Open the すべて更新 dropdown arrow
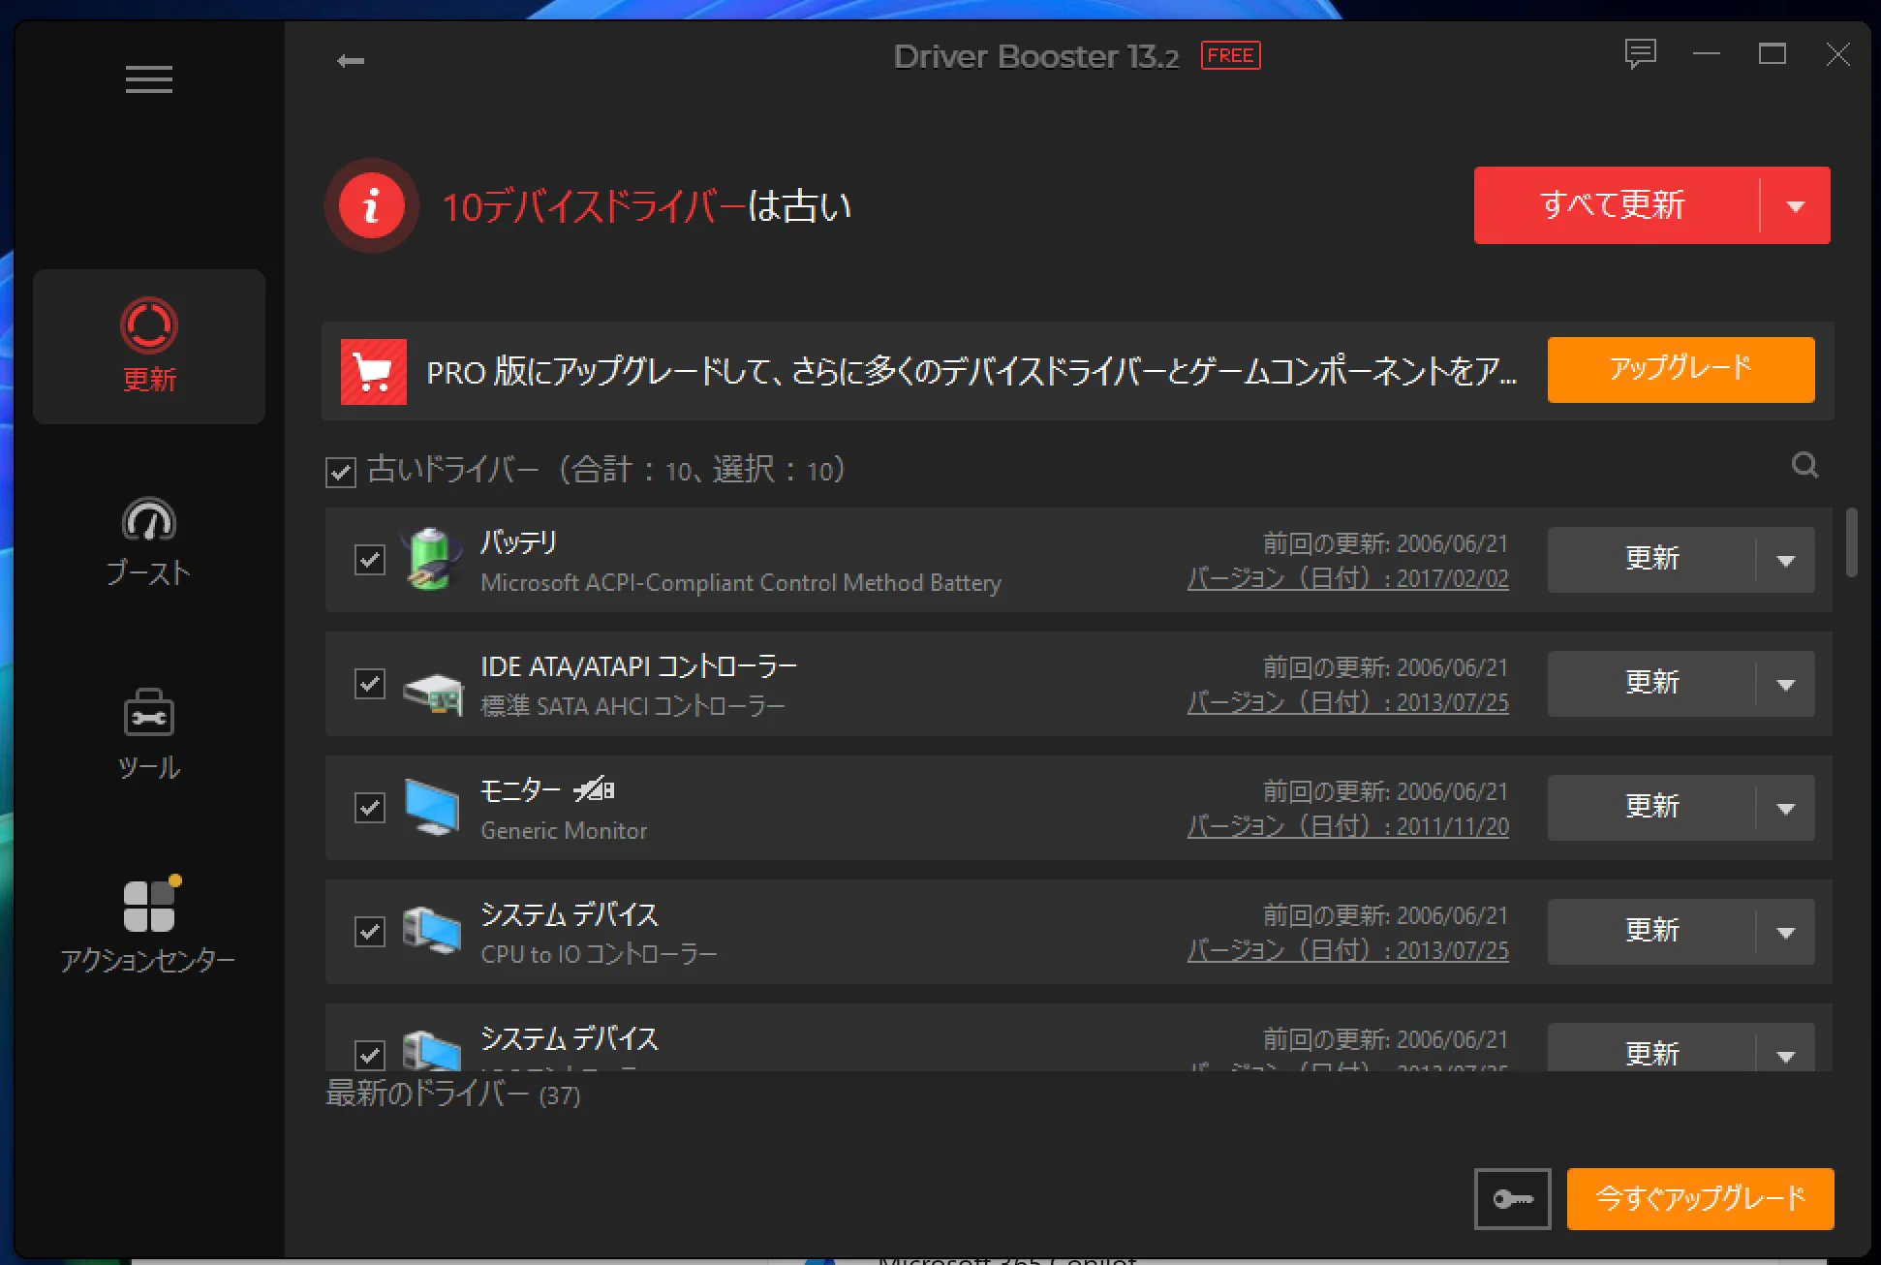Image resolution: width=1881 pixels, height=1265 pixels. coord(1796,205)
